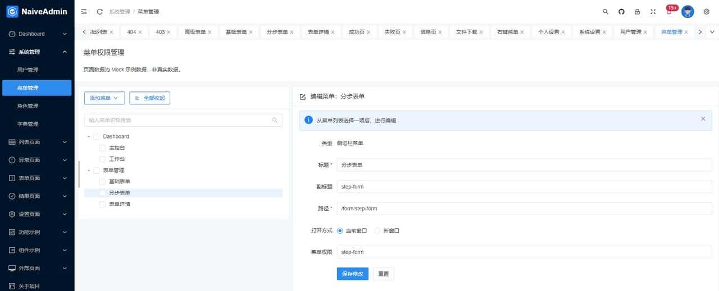Viewport: 719px width, 291px height.
Task: Reload the page with the refresh icon
Action: click(x=100, y=11)
